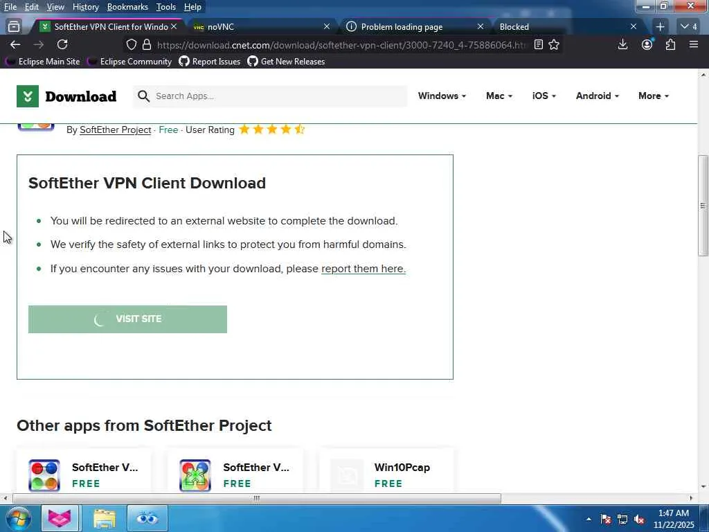
Task: Open Report Issues bookmark
Action: coord(210,62)
